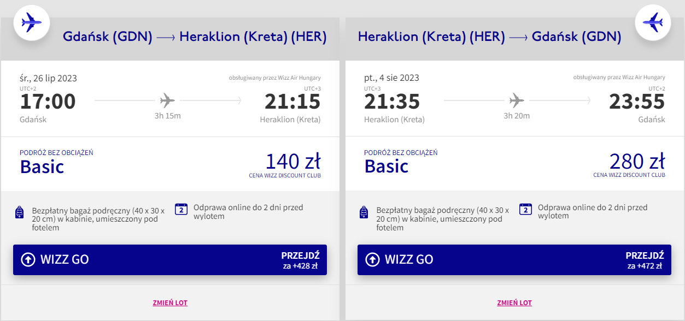
Task: Click the backpack icon in the return card
Action: tap(364, 212)
